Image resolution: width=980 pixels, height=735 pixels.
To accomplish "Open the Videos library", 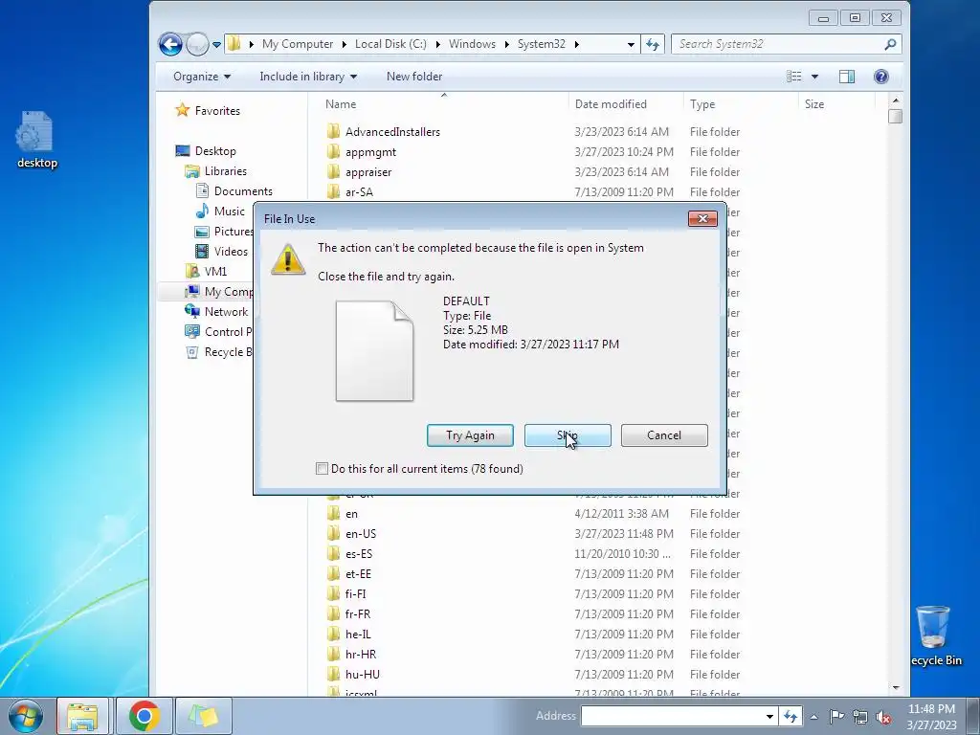I will 222,252.
